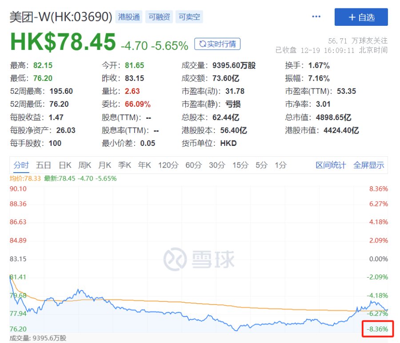400x343 pixels.
Task: Click the 自选 add to watchlist button
Action: pyautogui.click(x=361, y=17)
